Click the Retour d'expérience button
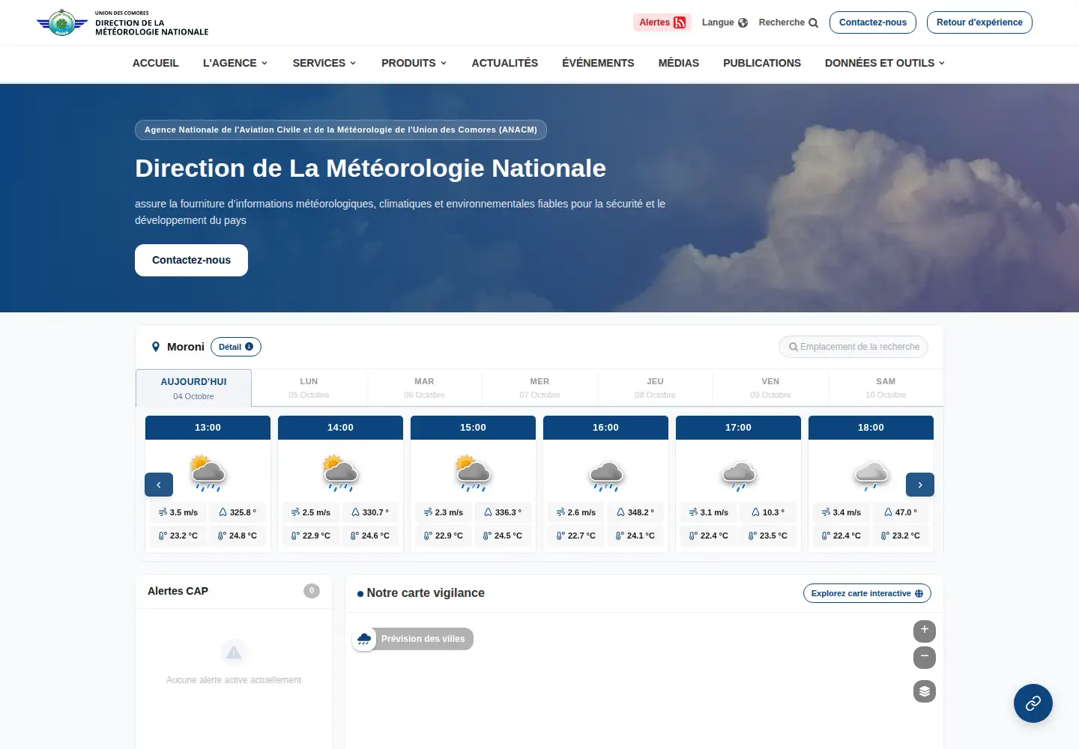 [979, 22]
